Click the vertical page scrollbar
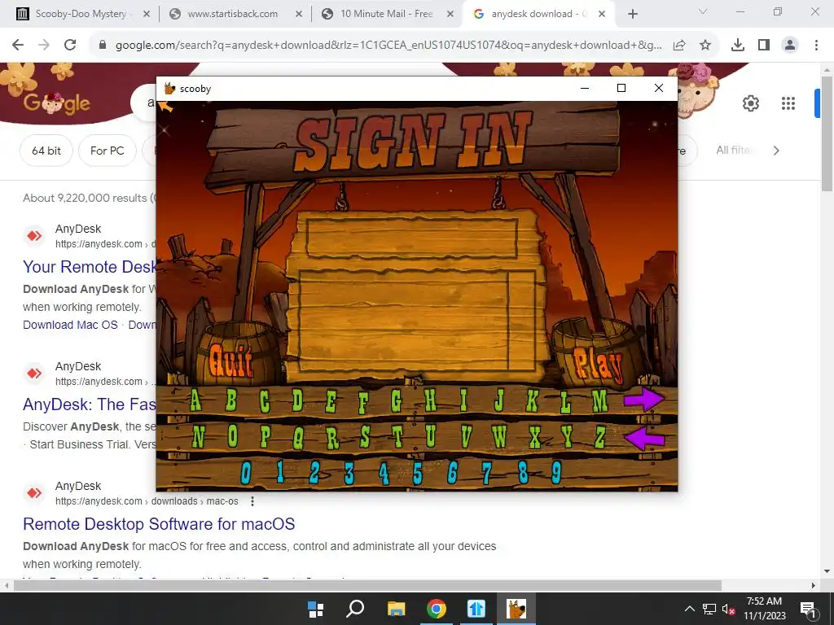The height and width of the screenshot is (625, 834). [x=827, y=133]
